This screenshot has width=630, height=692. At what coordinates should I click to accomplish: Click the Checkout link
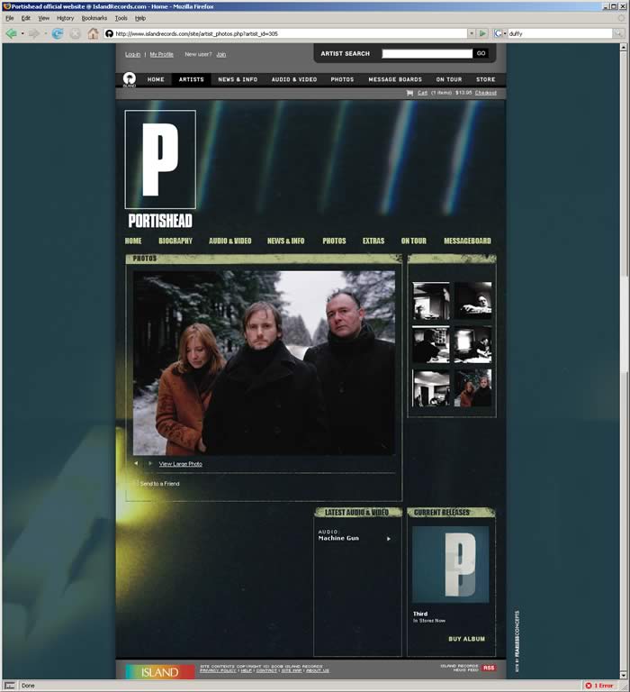tap(486, 93)
